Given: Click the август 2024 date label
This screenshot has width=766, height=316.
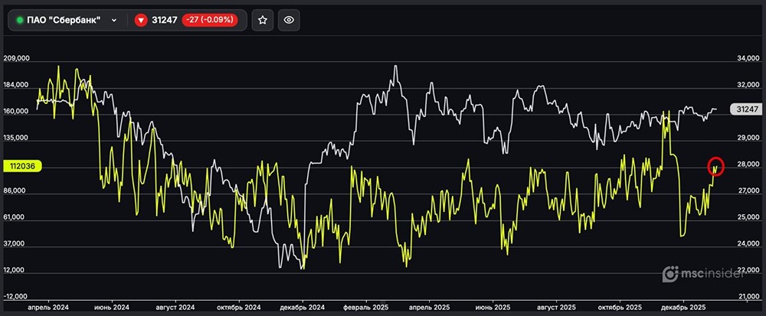Looking at the screenshot, I should pyautogui.click(x=175, y=308).
